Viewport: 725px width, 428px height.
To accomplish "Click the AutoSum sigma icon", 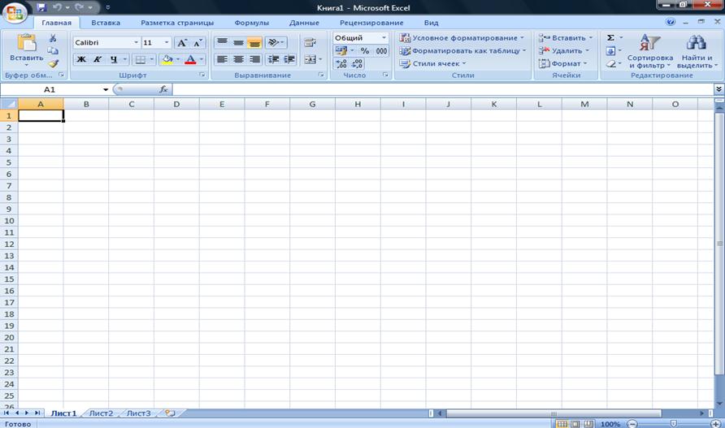I will pos(610,38).
